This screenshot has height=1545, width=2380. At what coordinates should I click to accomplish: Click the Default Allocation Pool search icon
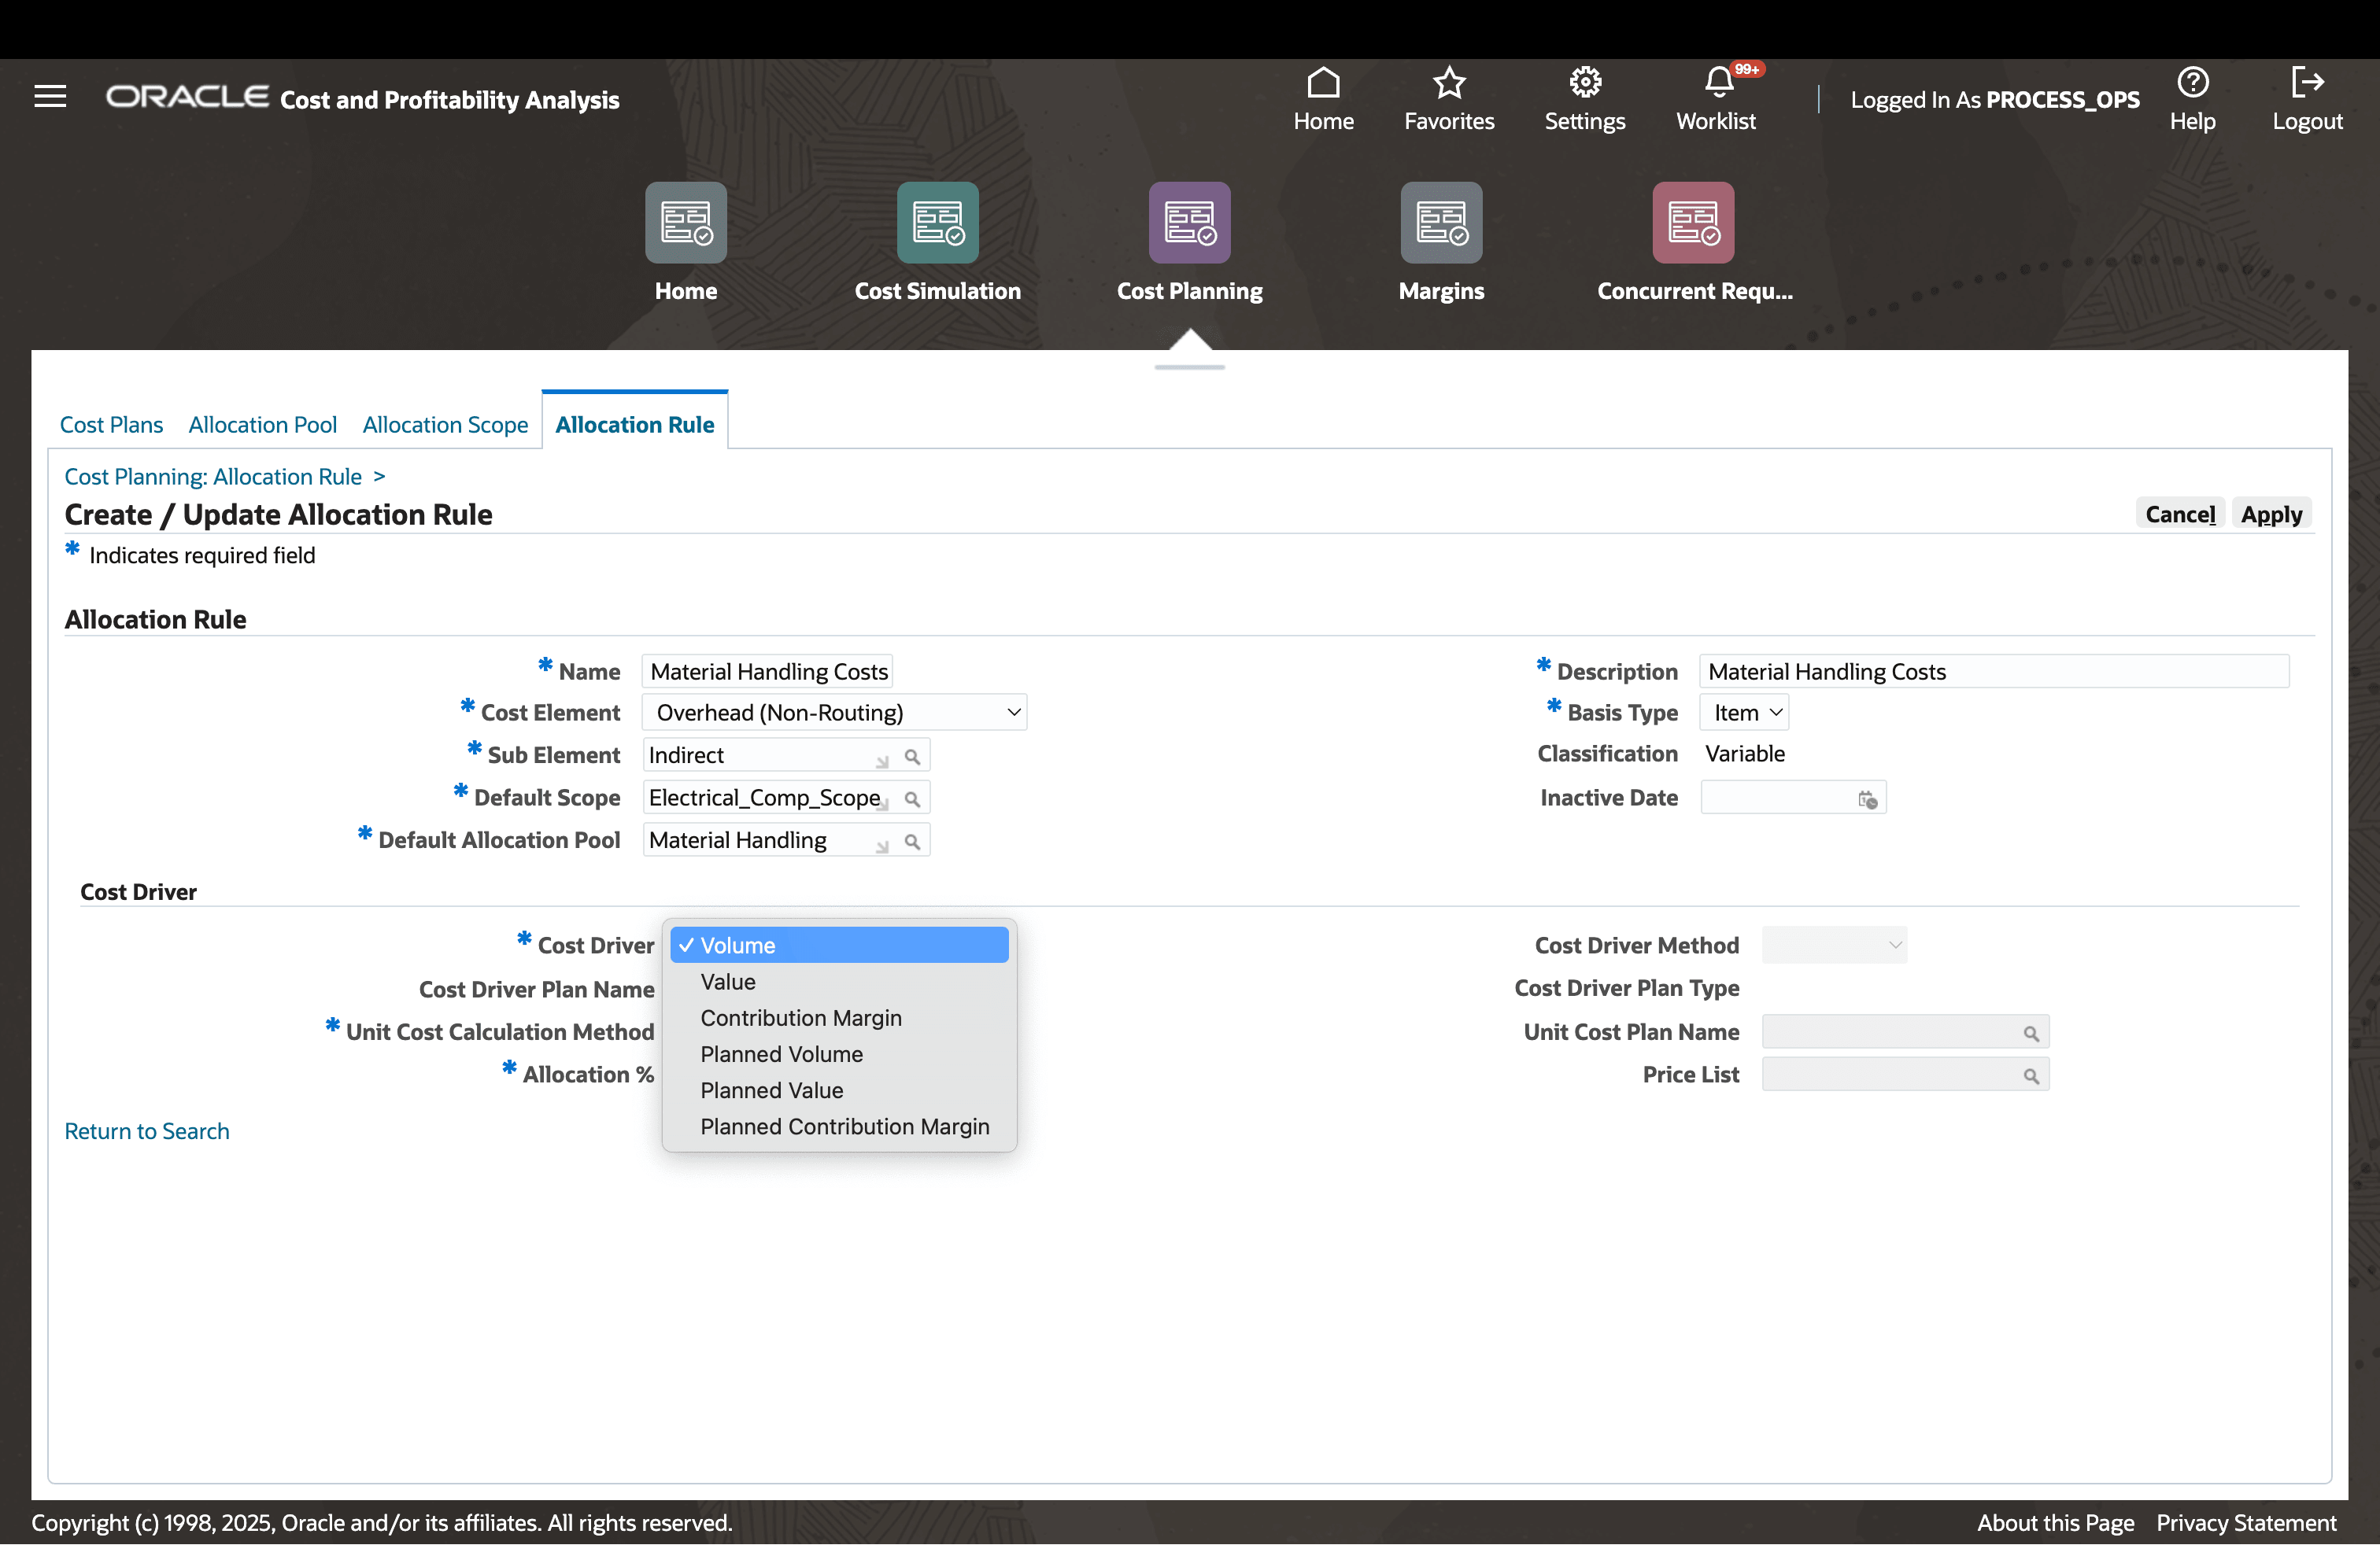(x=912, y=843)
